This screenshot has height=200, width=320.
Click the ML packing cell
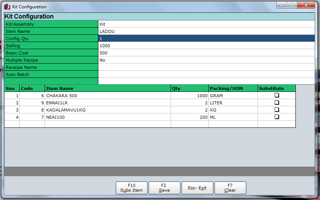click(x=233, y=117)
